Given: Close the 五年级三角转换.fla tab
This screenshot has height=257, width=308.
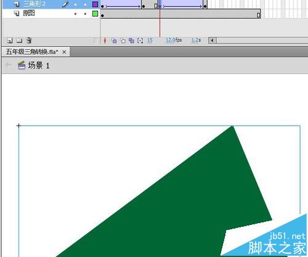Looking at the screenshot, I should click(64, 52).
